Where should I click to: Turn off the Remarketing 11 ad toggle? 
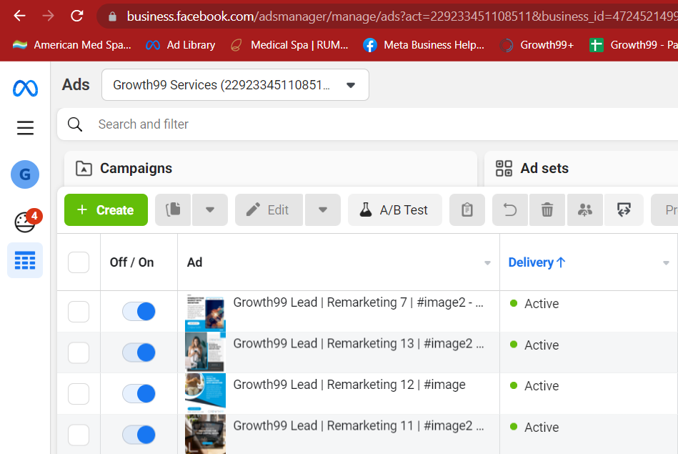point(139,435)
